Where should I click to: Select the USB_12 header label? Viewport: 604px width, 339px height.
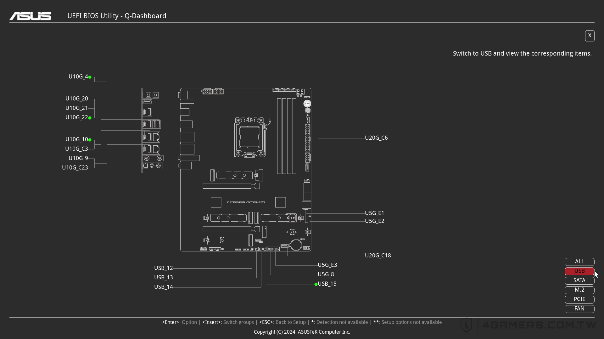point(163,268)
